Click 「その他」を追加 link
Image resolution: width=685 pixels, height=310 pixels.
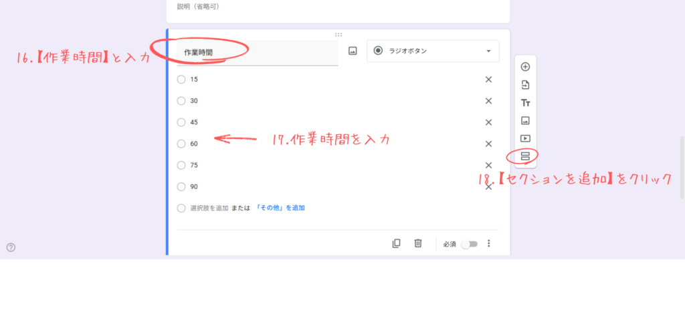[x=280, y=208]
